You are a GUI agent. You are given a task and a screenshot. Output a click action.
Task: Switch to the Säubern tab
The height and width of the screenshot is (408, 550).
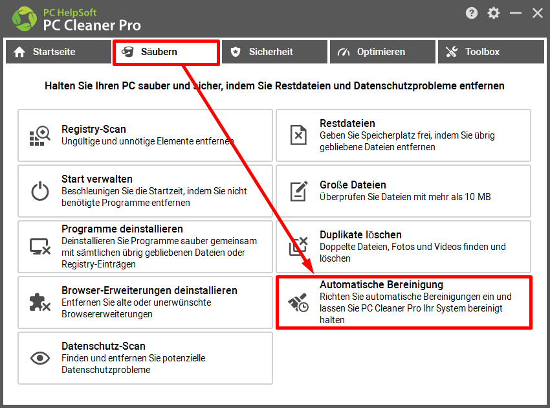pos(166,52)
